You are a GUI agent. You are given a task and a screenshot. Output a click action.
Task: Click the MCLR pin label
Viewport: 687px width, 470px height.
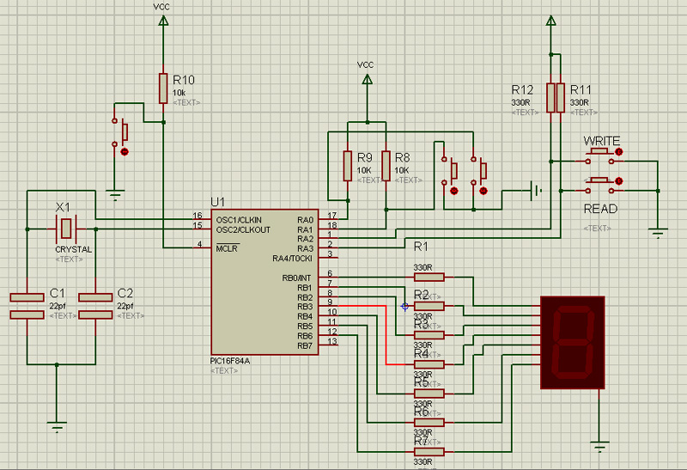pyautogui.click(x=227, y=248)
